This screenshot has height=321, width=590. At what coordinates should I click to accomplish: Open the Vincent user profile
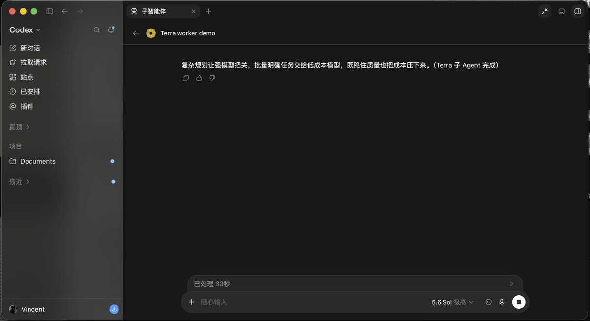27,309
